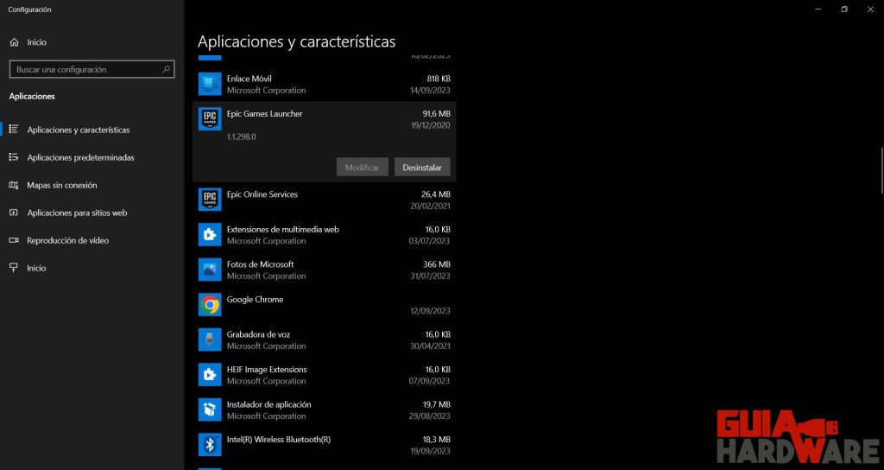Viewport: 884px width, 470px height.
Task: Click the Intel Wireless Bluetooth icon
Action: [x=210, y=445]
